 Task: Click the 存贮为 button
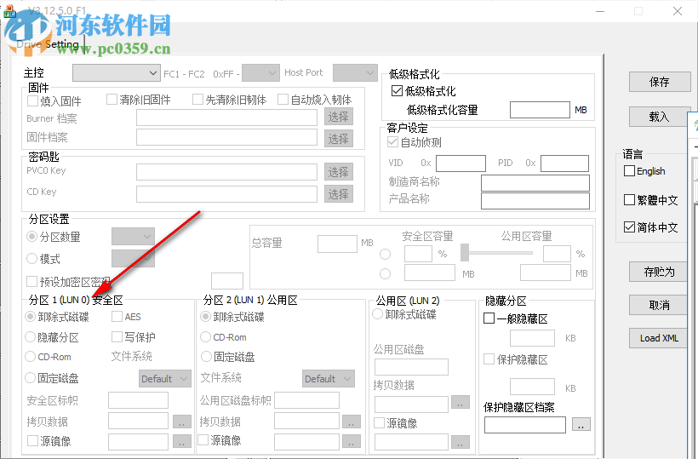coord(660,272)
